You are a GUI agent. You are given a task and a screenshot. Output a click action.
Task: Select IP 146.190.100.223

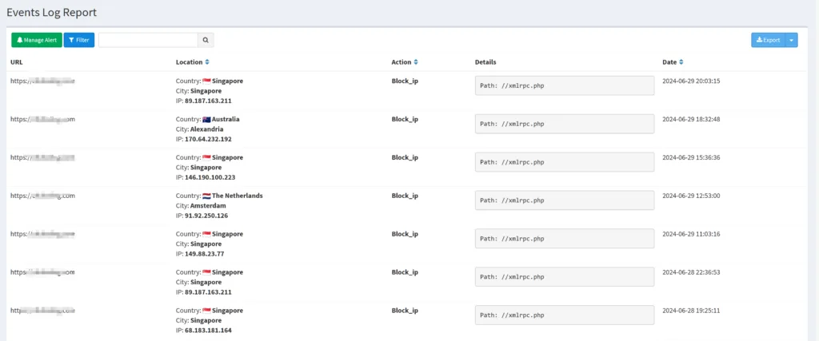[x=210, y=177]
